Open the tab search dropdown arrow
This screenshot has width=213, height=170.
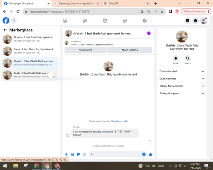pos(180,3)
